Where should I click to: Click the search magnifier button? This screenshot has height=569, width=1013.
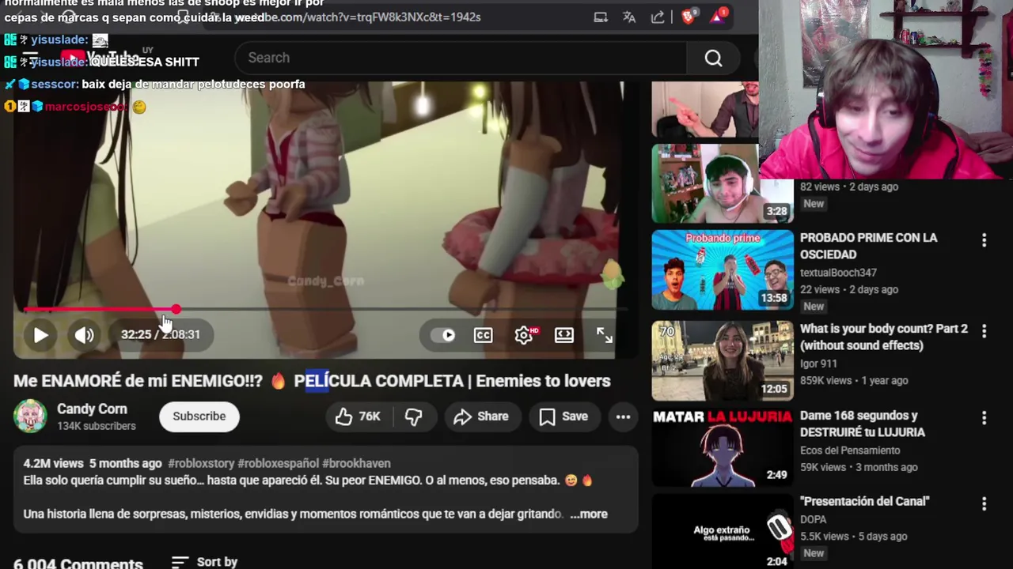click(x=713, y=58)
